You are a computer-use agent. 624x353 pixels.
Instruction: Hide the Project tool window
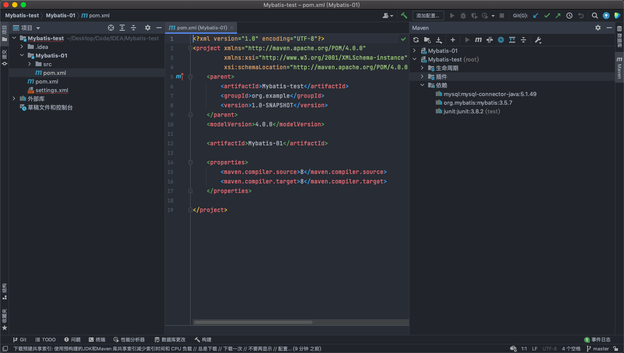(159, 28)
